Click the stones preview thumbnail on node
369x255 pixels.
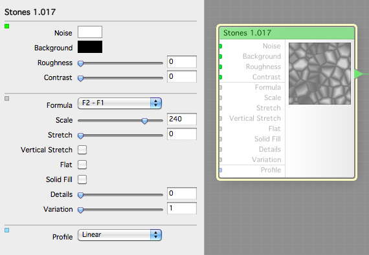320,74
